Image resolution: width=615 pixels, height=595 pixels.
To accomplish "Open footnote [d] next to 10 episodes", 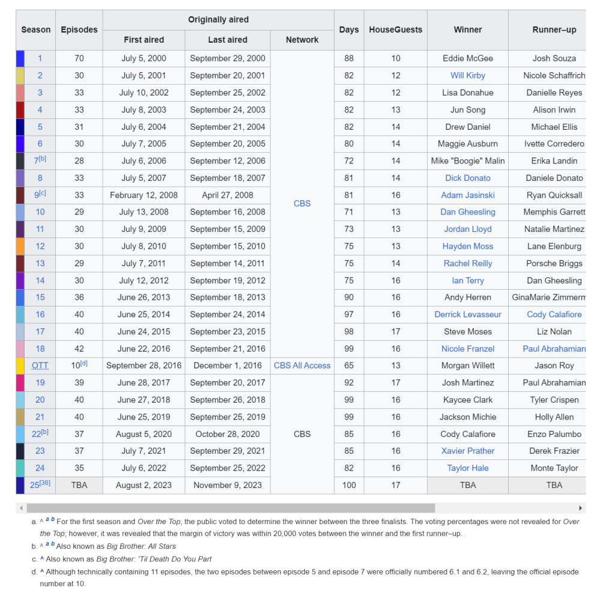I will 83,363.
